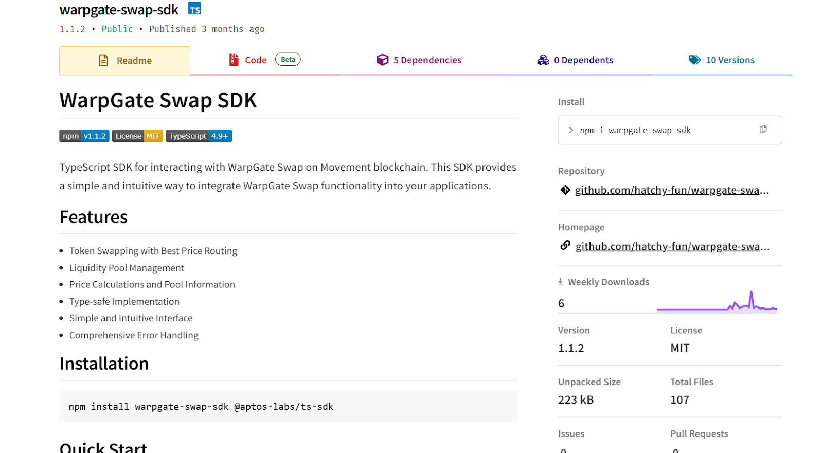Click the homepage chain link icon
The image size is (823, 453).
[x=565, y=245]
